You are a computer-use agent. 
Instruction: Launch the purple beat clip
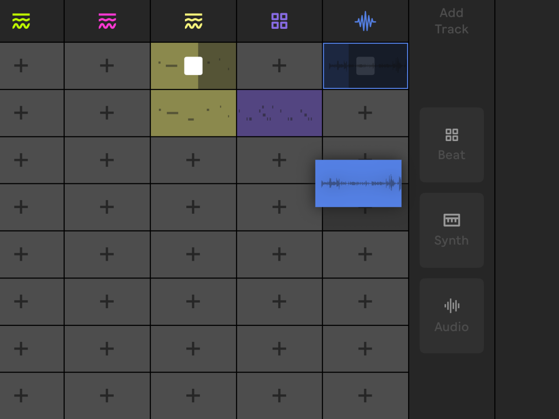click(279, 113)
